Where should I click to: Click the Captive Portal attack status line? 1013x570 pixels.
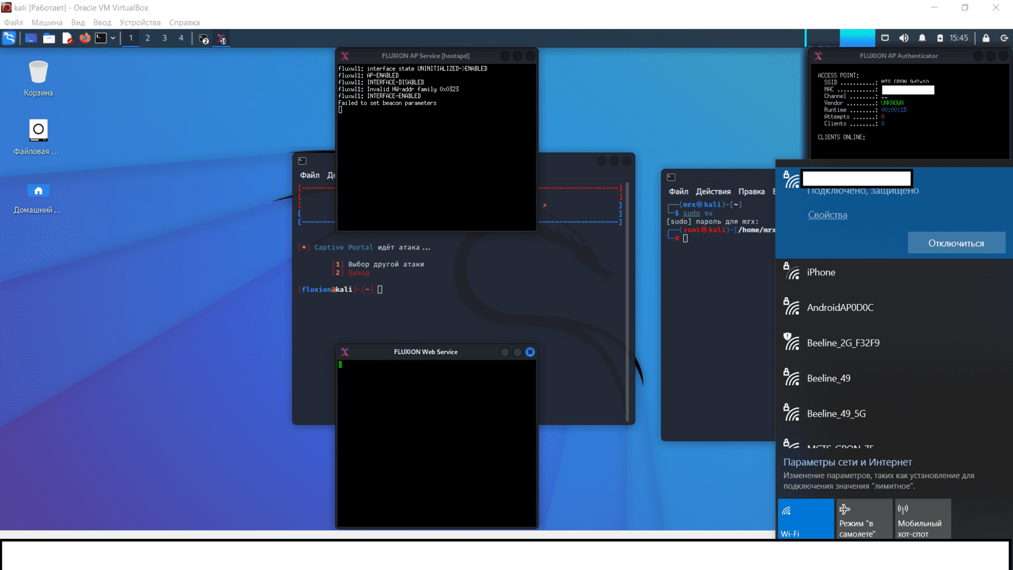point(365,248)
